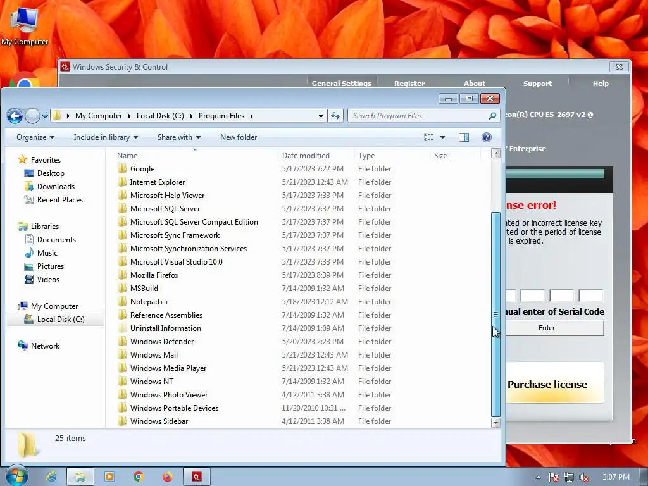
Task: Open Downloads in Favorites
Action: [x=49, y=187]
